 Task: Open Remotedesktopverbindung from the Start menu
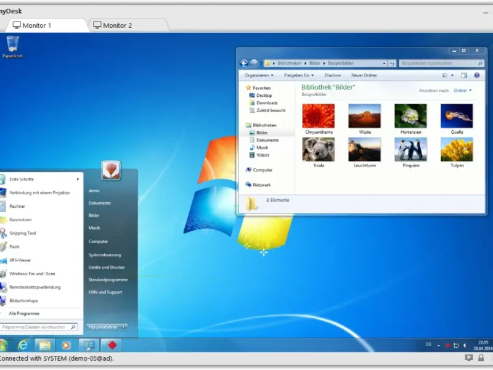coord(35,287)
